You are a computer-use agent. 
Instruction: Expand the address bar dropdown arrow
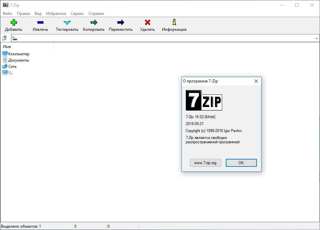pos(317,38)
